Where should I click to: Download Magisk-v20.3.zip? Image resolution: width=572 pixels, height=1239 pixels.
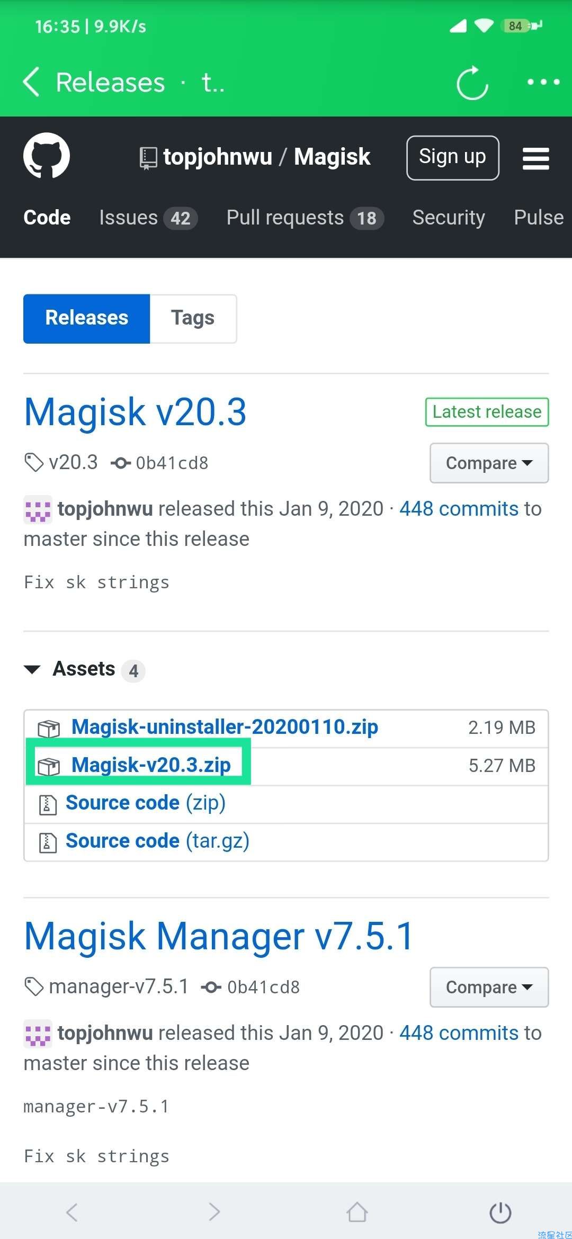pos(151,765)
